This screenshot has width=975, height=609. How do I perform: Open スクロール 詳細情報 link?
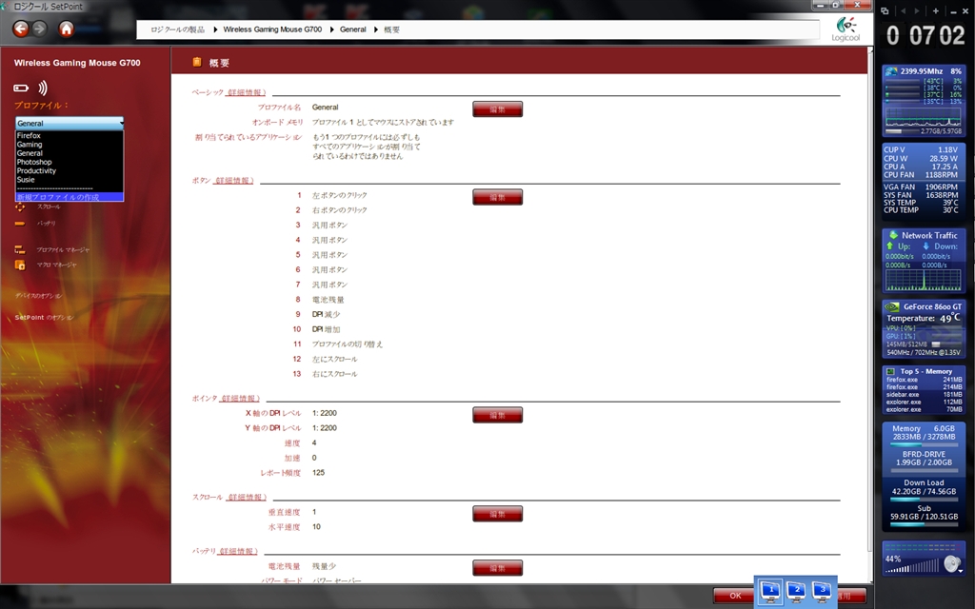(x=247, y=497)
